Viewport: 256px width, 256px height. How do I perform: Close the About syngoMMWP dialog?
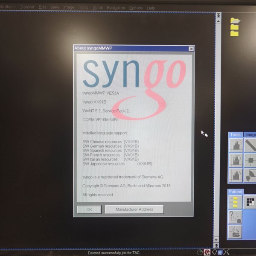click(x=192, y=48)
